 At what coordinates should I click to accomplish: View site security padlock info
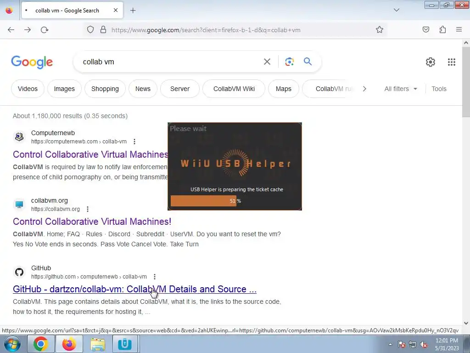coord(103,30)
